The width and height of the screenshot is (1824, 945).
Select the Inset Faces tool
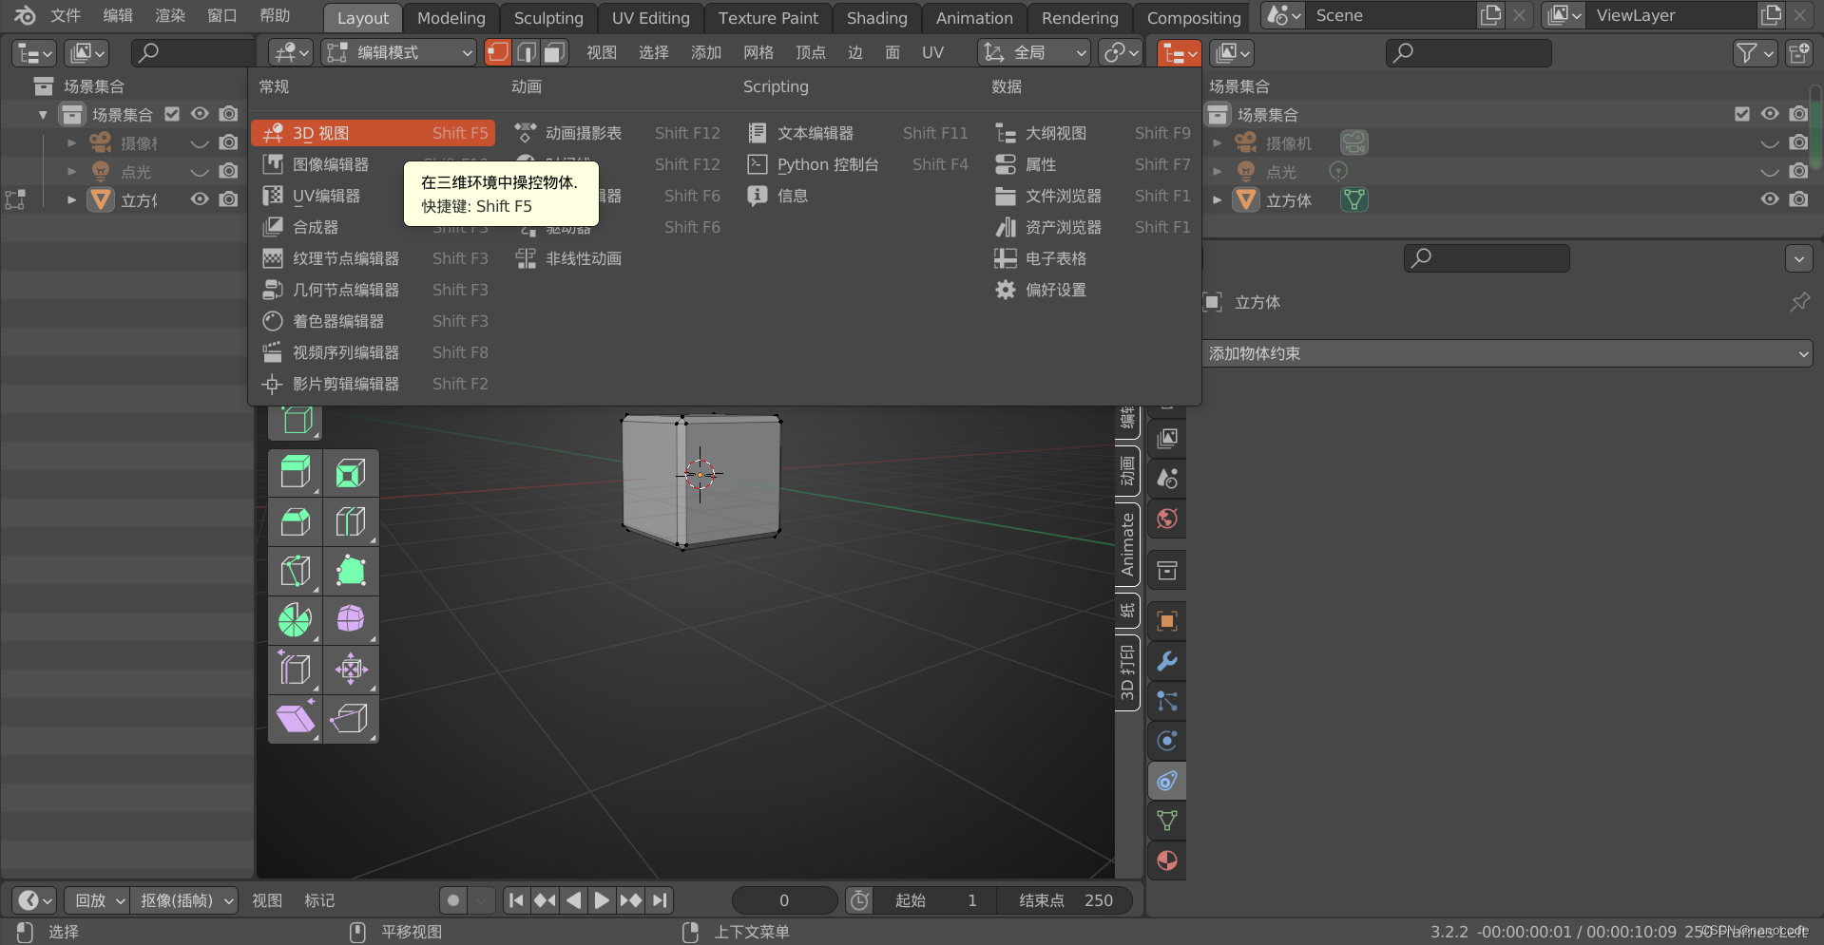click(351, 473)
